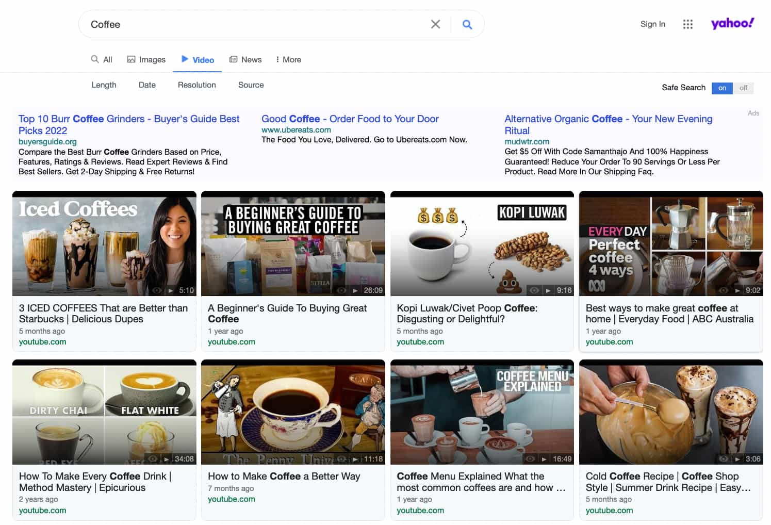Open How To Make Every Coffee Drink title
The width and height of the screenshot is (771, 525).
(95, 482)
